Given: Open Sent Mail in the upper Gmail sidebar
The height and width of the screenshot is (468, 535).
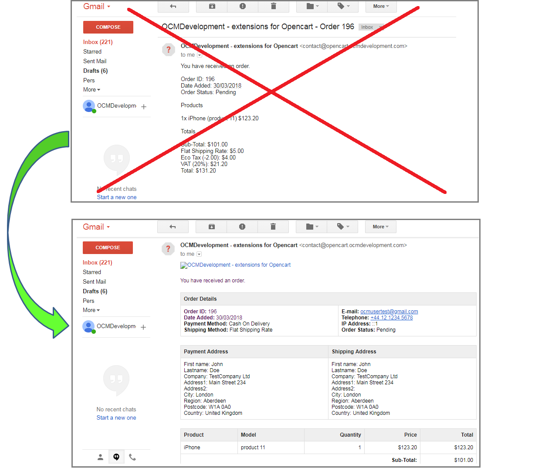Looking at the screenshot, I should (95, 61).
